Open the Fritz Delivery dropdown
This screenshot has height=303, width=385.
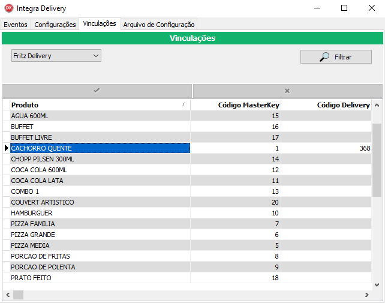(x=56, y=56)
